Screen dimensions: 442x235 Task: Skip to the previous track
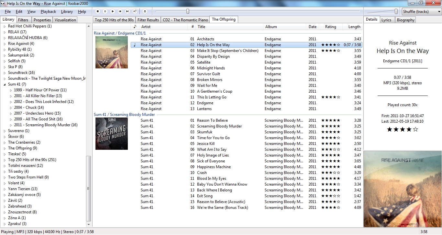[x=120, y=11]
